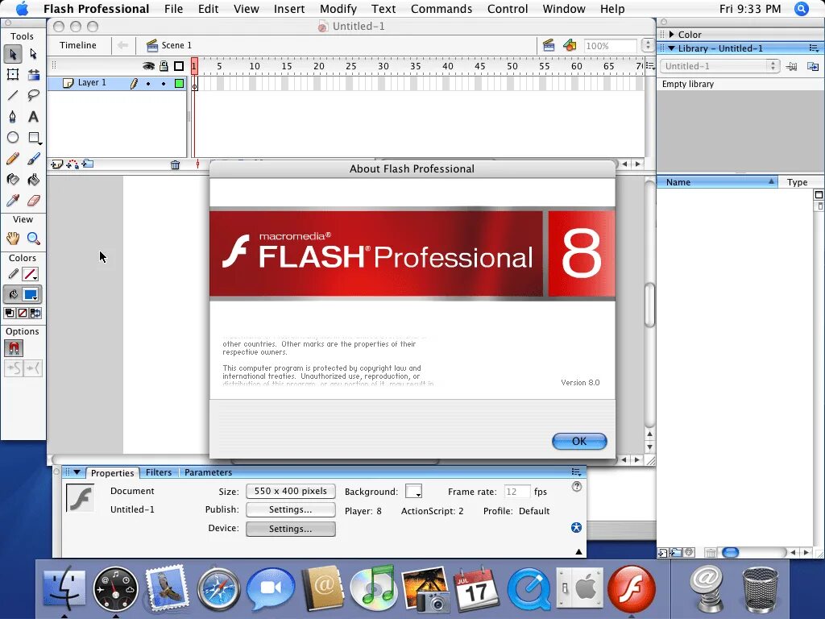Viewport: 825px width, 619px height.
Task: Open the Stroke color swatch
Action: [31, 274]
